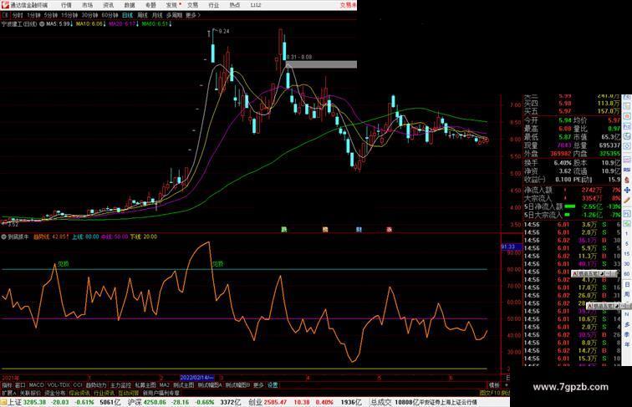Click the 上证 index in status bar
The image size is (632, 407).
[x=14, y=402]
